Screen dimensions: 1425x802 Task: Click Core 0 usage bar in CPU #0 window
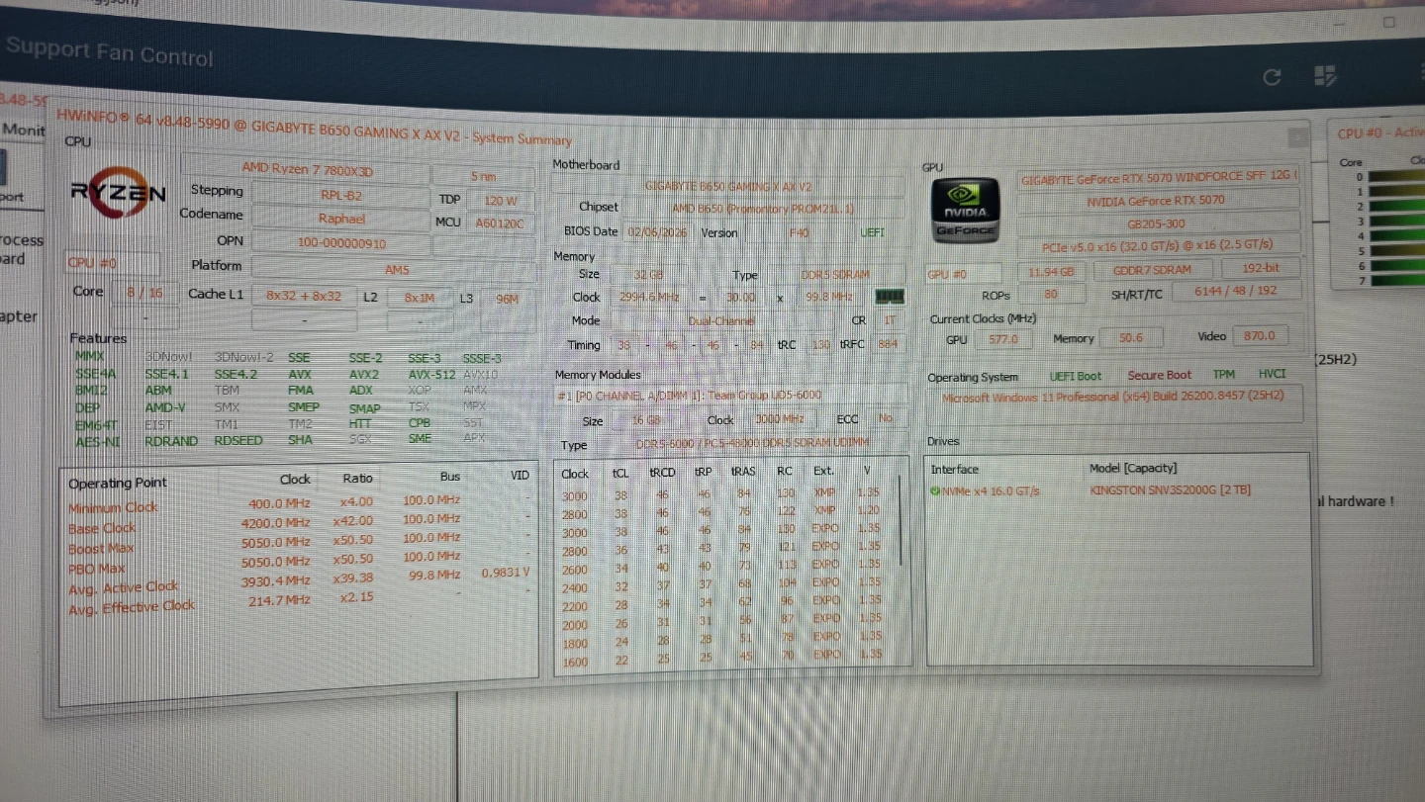1397,177
